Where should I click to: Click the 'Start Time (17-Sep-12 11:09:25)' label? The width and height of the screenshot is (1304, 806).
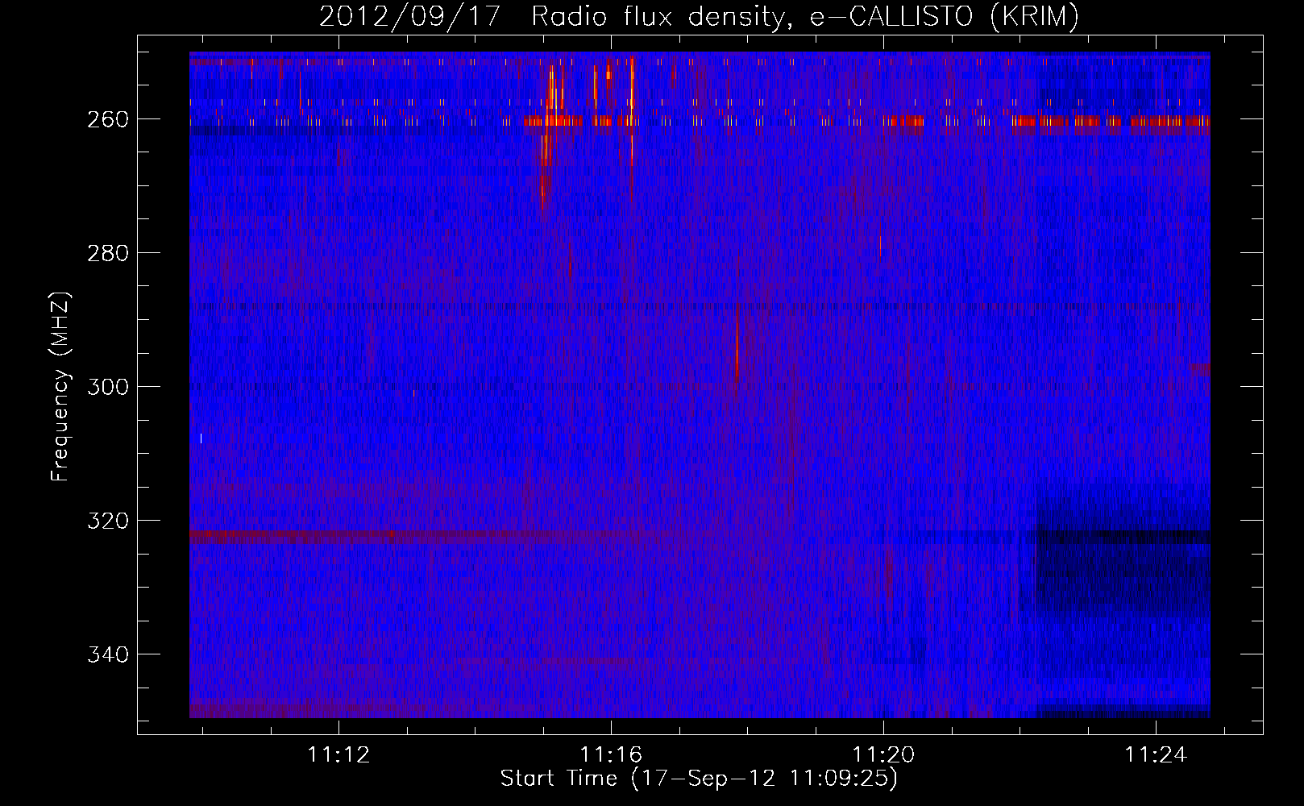699,779
